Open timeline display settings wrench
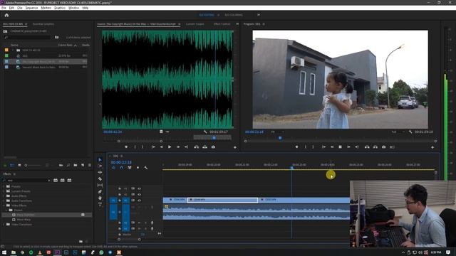The image size is (456, 256). [x=145, y=168]
